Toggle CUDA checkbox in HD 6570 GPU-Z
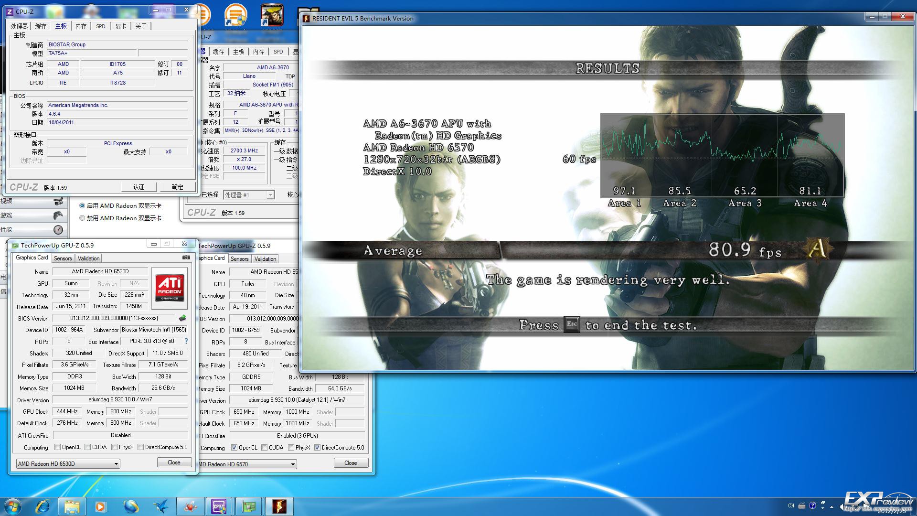Screen dimensions: 917x516 (265, 448)
